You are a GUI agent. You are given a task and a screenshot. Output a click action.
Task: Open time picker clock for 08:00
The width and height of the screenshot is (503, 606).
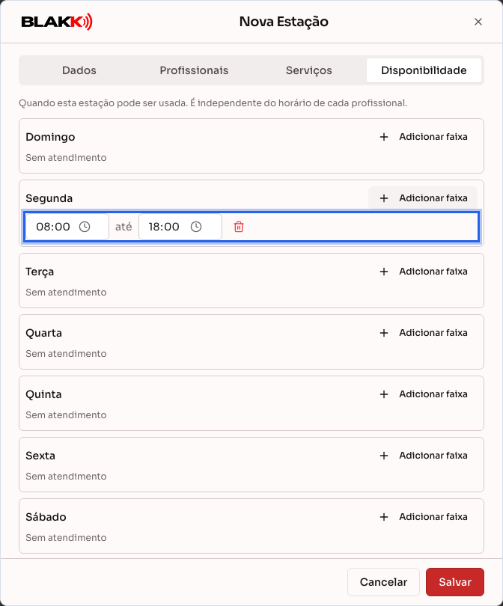pyautogui.click(x=85, y=227)
